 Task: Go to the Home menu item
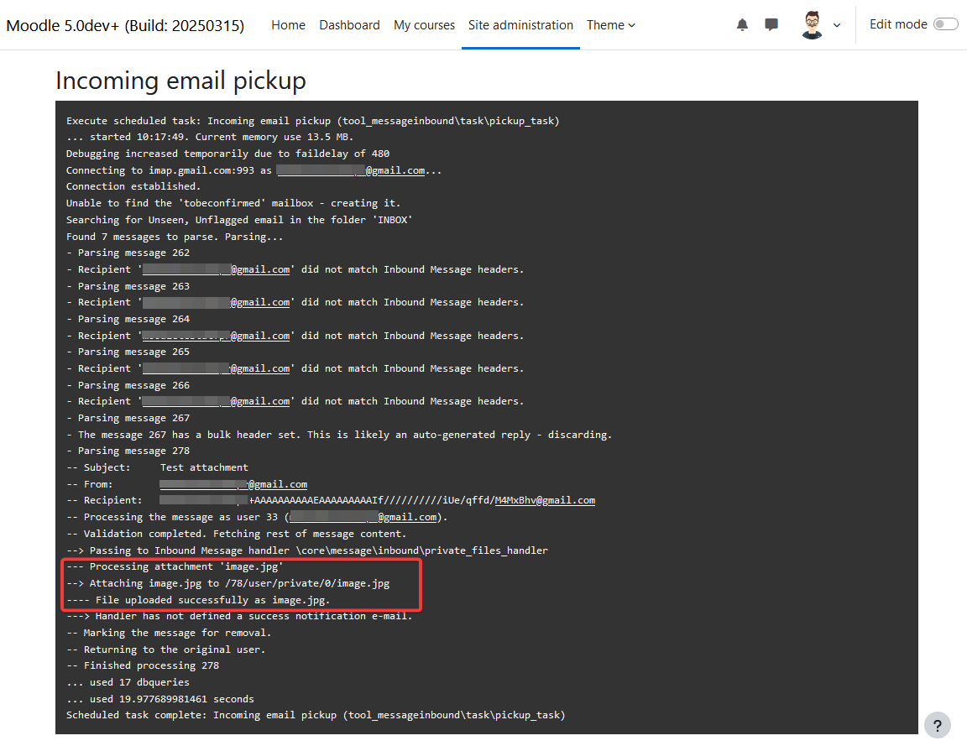coord(288,25)
